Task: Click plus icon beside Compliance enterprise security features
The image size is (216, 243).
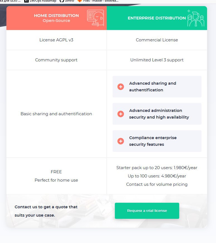Action: tap(121, 141)
